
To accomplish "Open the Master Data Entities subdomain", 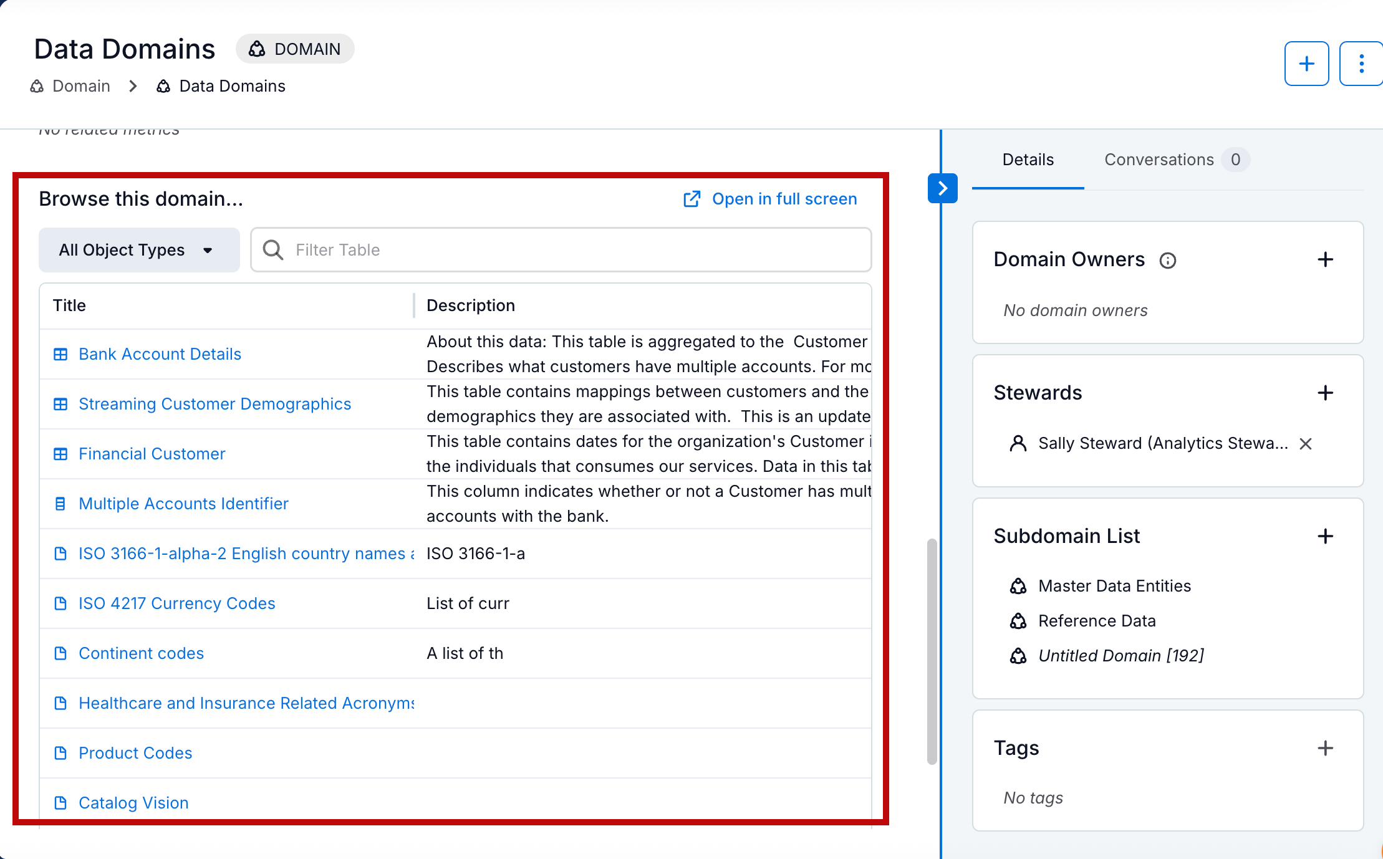I will [1114, 586].
